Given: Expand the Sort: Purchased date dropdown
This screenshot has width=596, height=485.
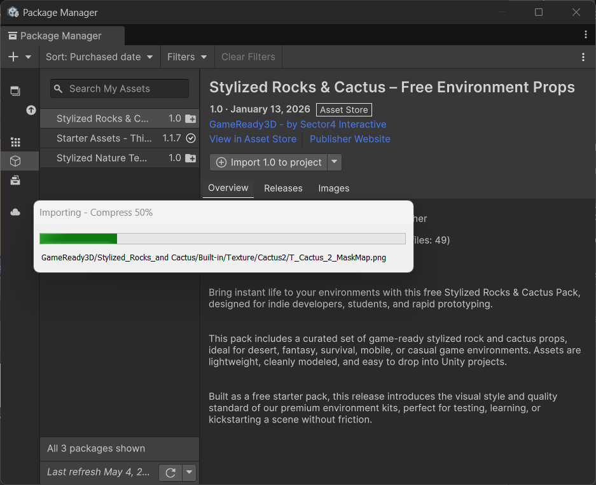Looking at the screenshot, I should pyautogui.click(x=99, y=57).
